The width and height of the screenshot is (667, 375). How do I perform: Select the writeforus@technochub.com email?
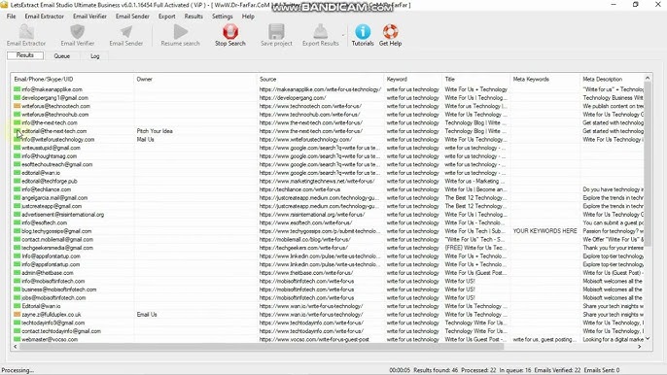54,115
